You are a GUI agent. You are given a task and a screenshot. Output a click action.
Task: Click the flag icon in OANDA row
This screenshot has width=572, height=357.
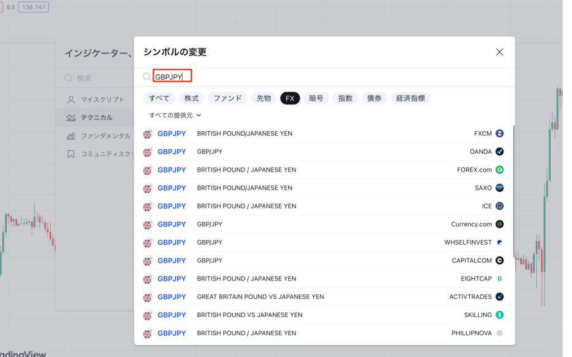coord(147,152)
